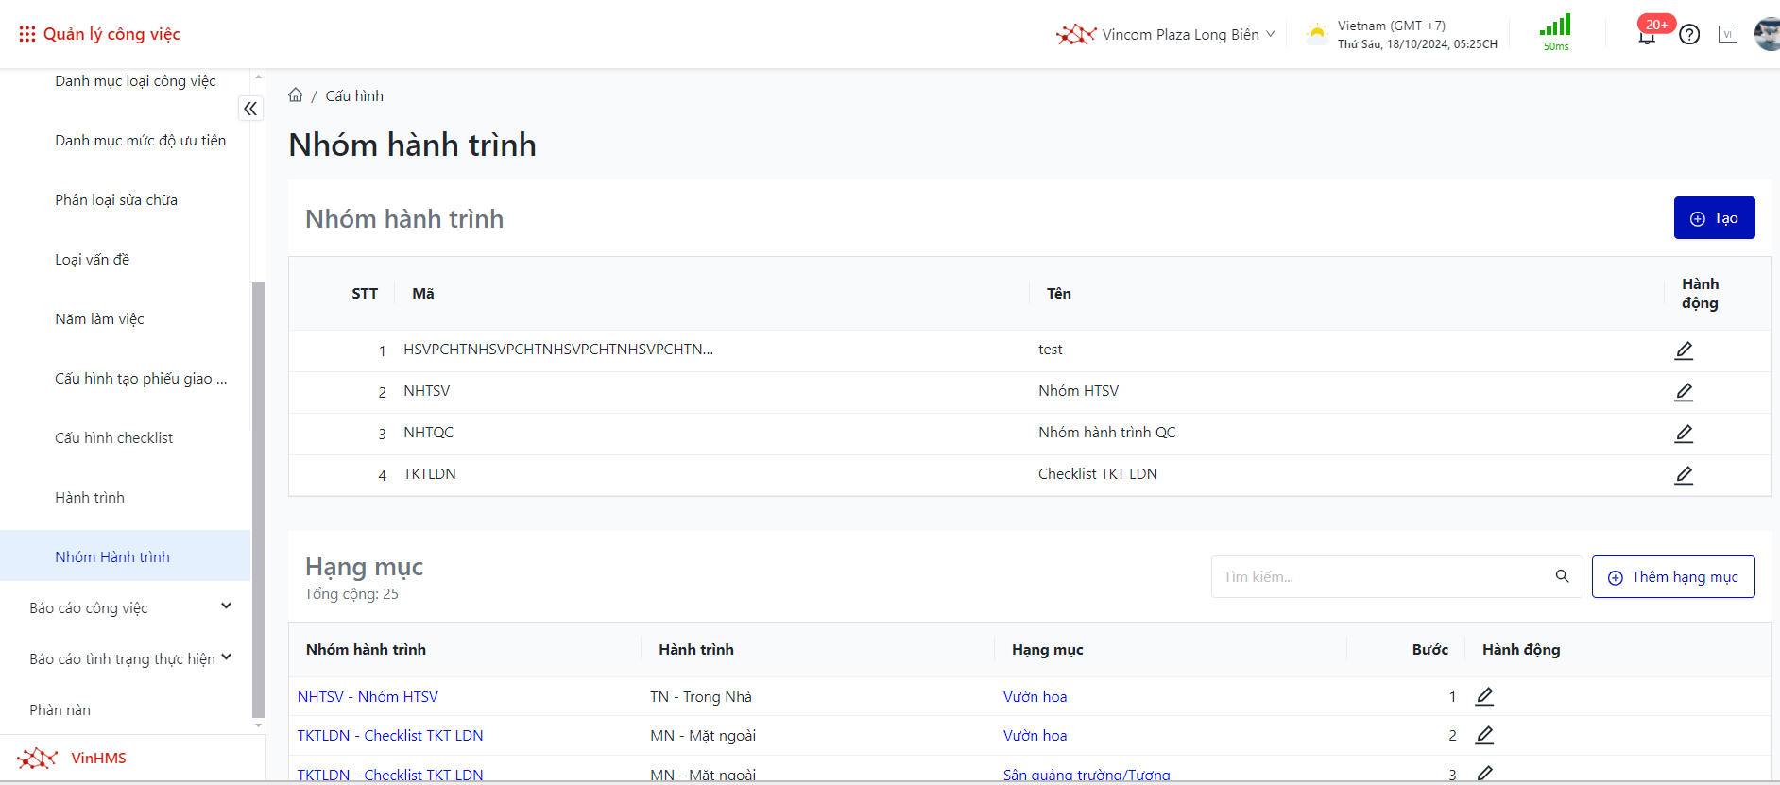This screenshot has width=1780, height=785.
Task: Edit the TKTLDN group row
Action: pyautogui.click(x=1684, y=475)
